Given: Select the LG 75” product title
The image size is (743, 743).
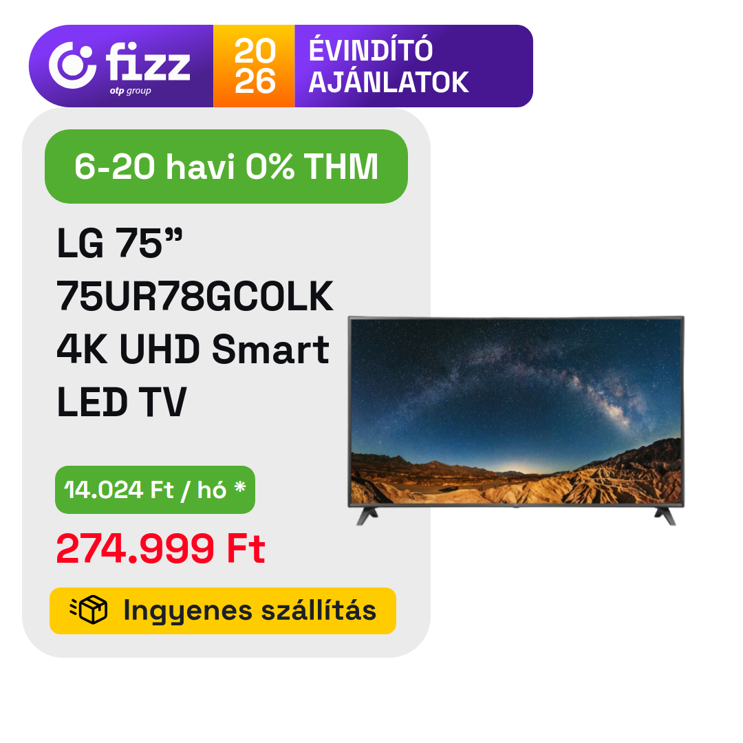Looking at the screenshot, I should (x=120, y=243).
